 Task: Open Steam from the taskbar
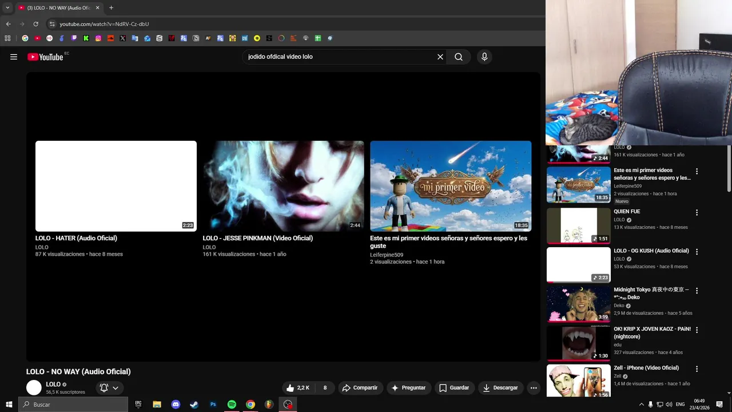point(194,405)
